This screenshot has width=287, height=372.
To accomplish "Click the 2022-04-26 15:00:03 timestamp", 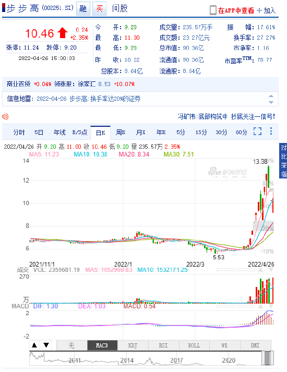I will 47,58.
